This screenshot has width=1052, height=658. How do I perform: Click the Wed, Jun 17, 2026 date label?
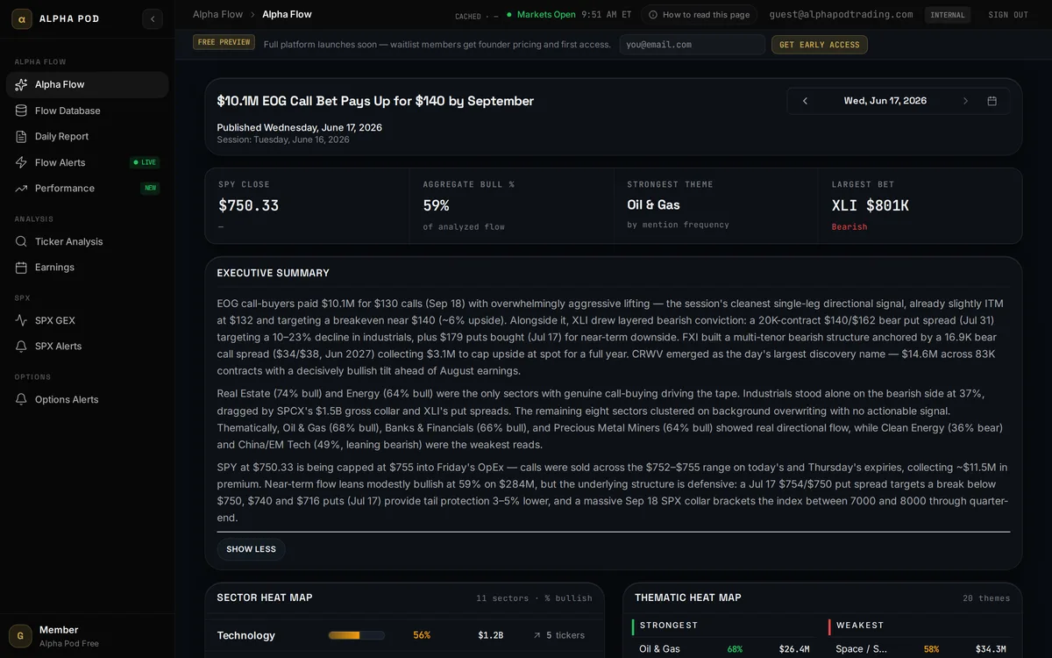point(885,101)
